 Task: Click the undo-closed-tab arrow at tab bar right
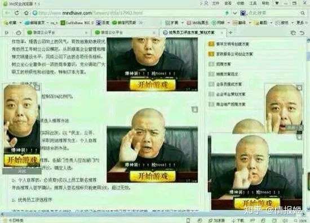click(x=302, y=33)
